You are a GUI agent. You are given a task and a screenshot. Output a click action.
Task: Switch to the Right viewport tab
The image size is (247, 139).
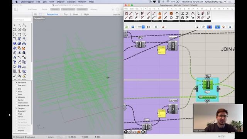(86, 14)
